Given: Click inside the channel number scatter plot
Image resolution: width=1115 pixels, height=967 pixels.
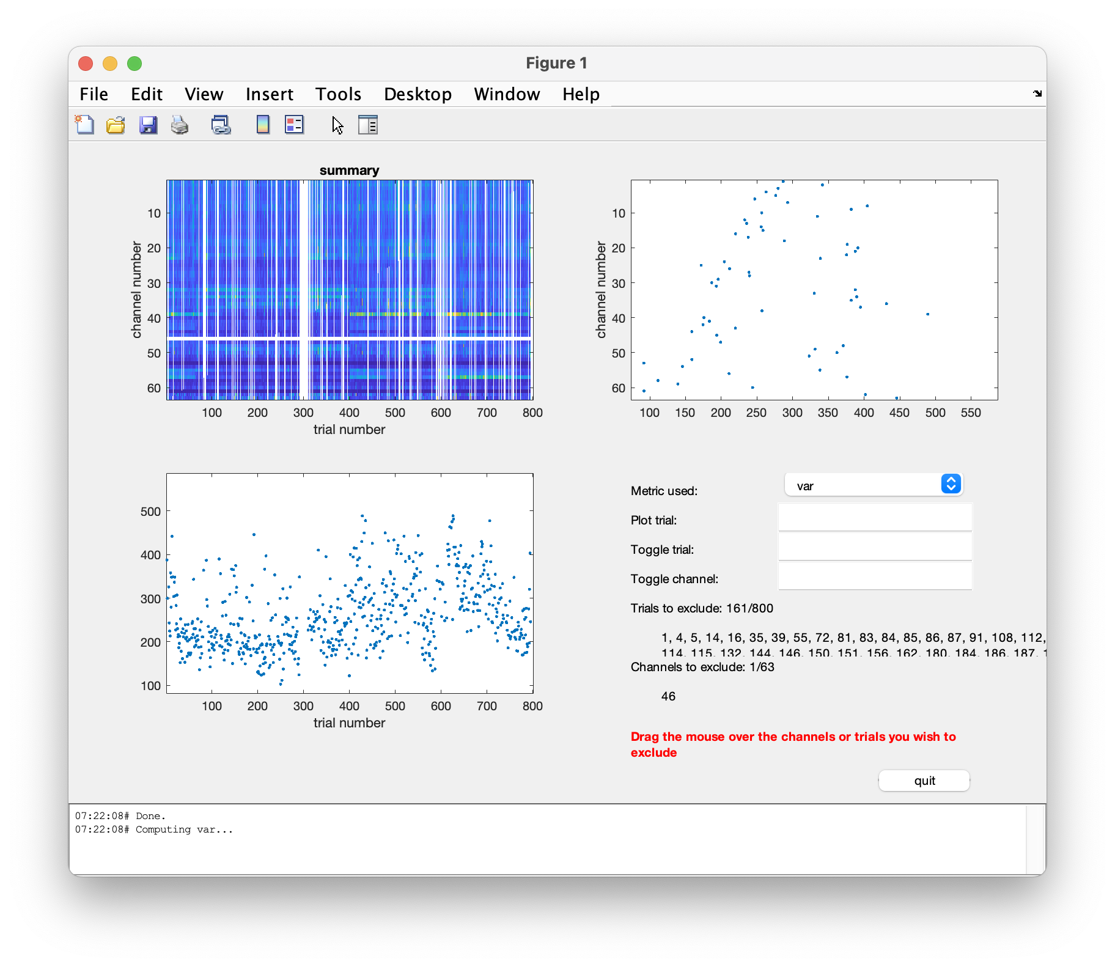Looking at the screenshot, I should [x=814, y=290].
